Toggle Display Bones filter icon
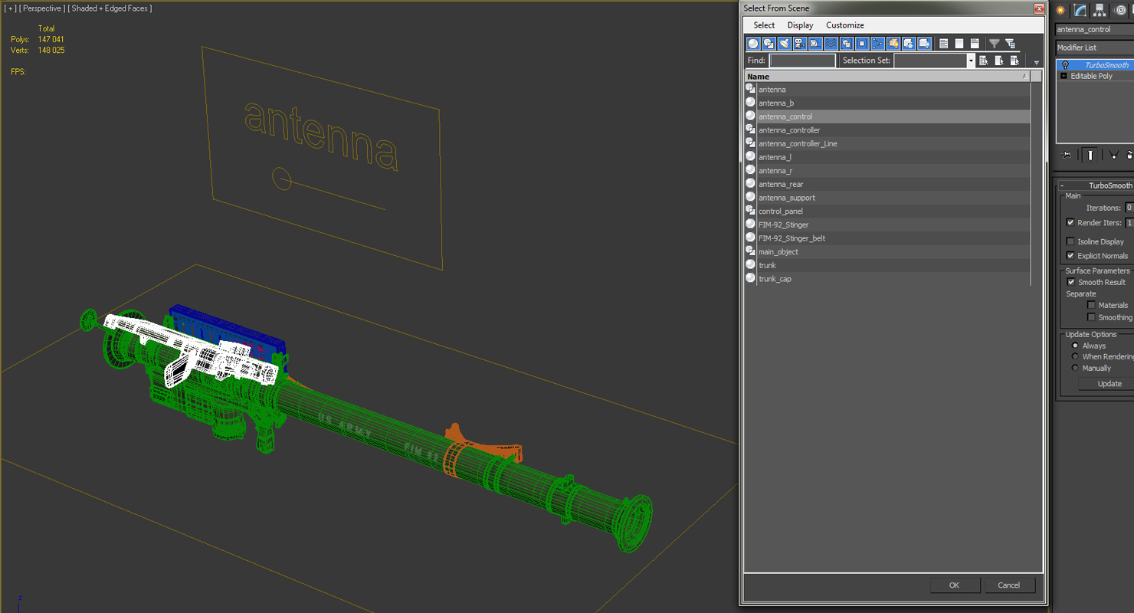The image size is (1134, 613). pos(878,44)
